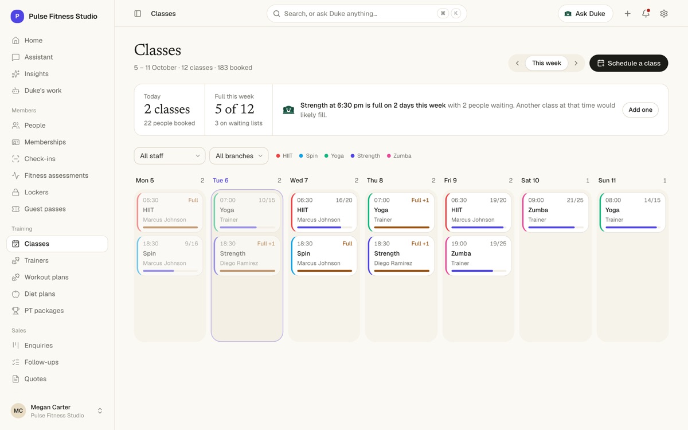
Task: Go to next week arrow
Action: click(x=576, y=63)
